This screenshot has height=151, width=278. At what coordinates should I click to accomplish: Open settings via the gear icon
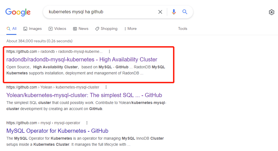coord(271,12)
